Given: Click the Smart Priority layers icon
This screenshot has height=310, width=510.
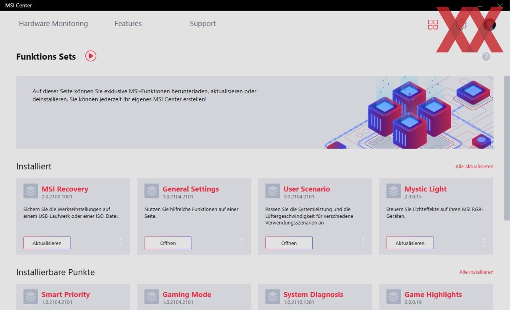Looking at the screenshot, I should tap(30, 297).
